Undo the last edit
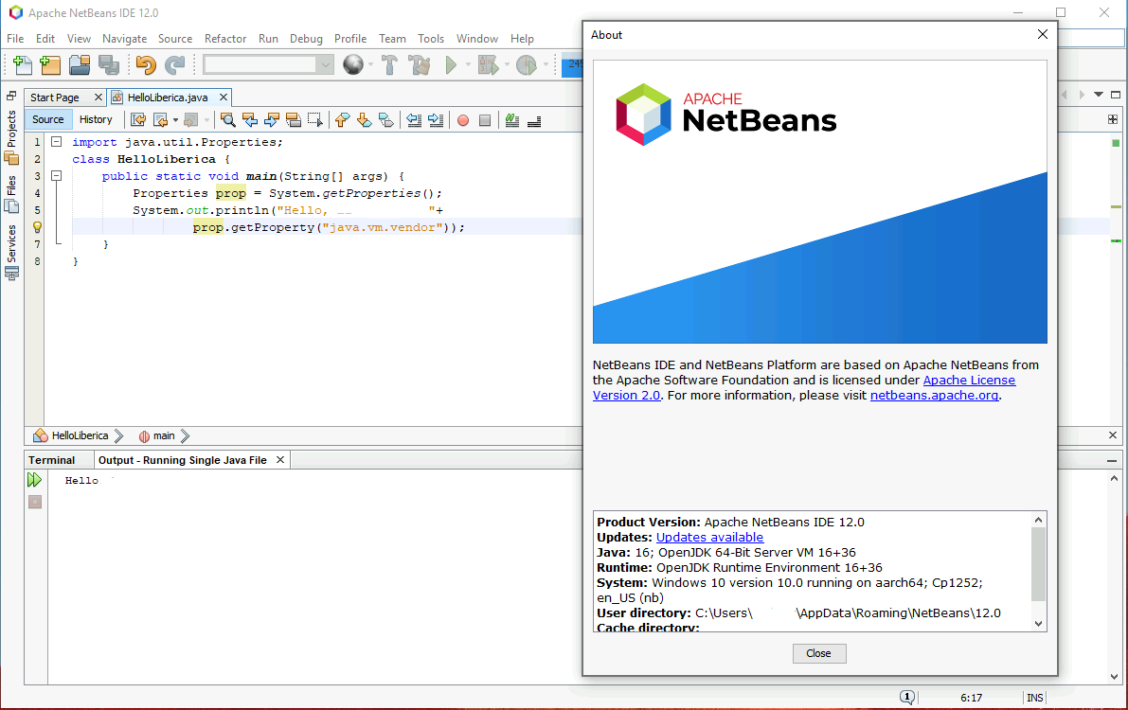This screenshot has height=710, width=1128. pyautogui.click(x=144, y=64)
